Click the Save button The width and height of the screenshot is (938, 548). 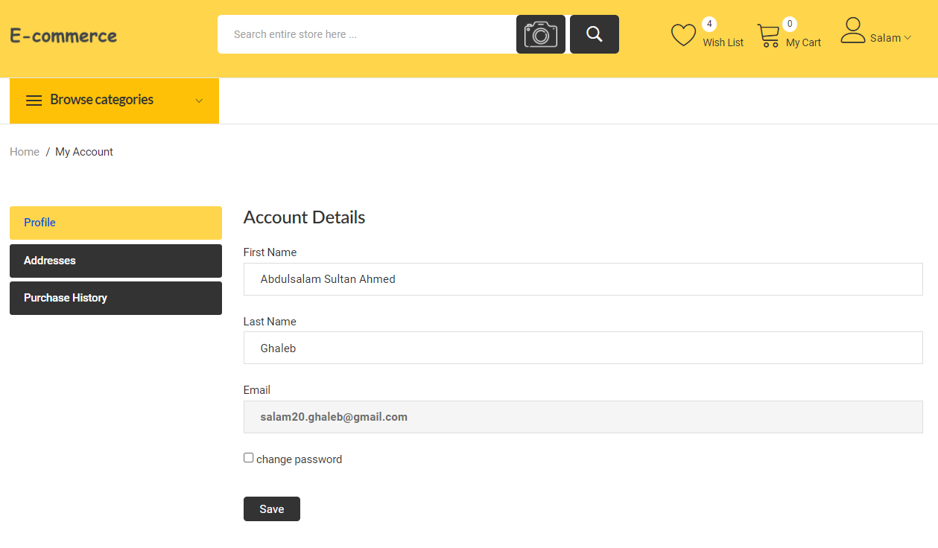point(271,509)
